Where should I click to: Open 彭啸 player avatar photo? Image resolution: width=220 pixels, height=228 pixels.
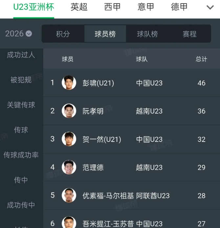tap(69, 83)
